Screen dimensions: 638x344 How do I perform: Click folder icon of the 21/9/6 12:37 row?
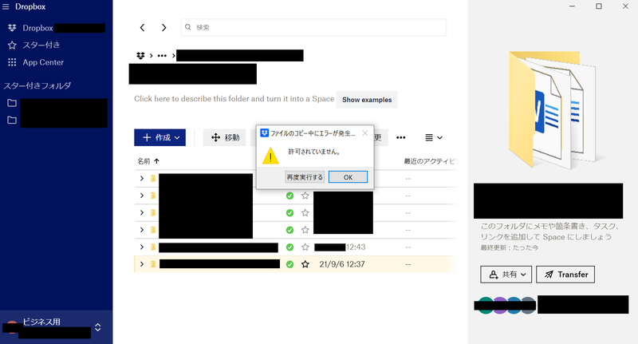point(153,264)
